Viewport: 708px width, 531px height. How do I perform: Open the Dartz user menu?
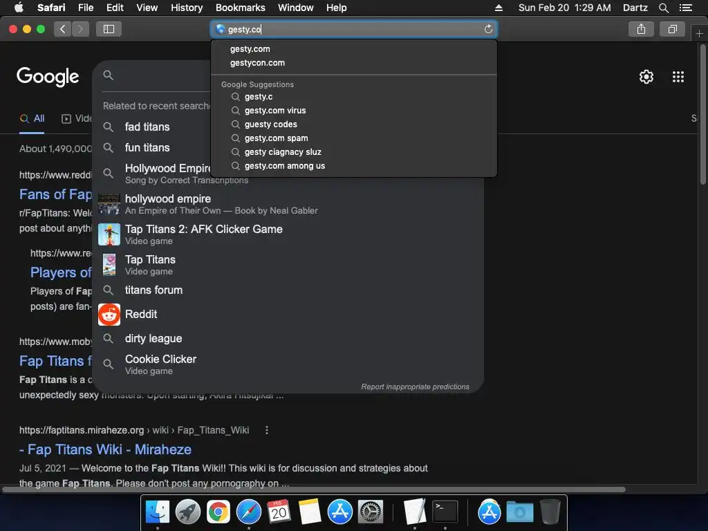(635, 8)
